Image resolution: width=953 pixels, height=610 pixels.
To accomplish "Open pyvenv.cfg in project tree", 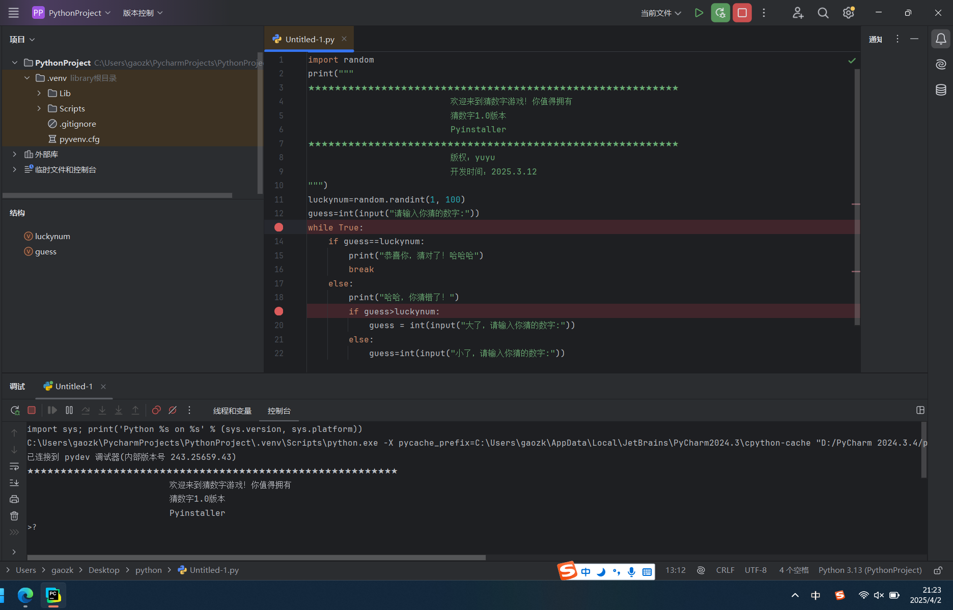I will pos(73,139).
